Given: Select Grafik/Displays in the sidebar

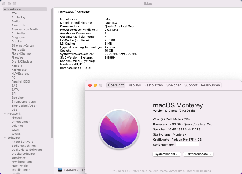Looking at the screenshot, I should point(22,61).
